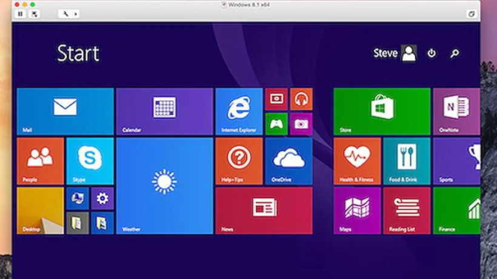Minimize the VM window with yellow button

coord(25,4)
